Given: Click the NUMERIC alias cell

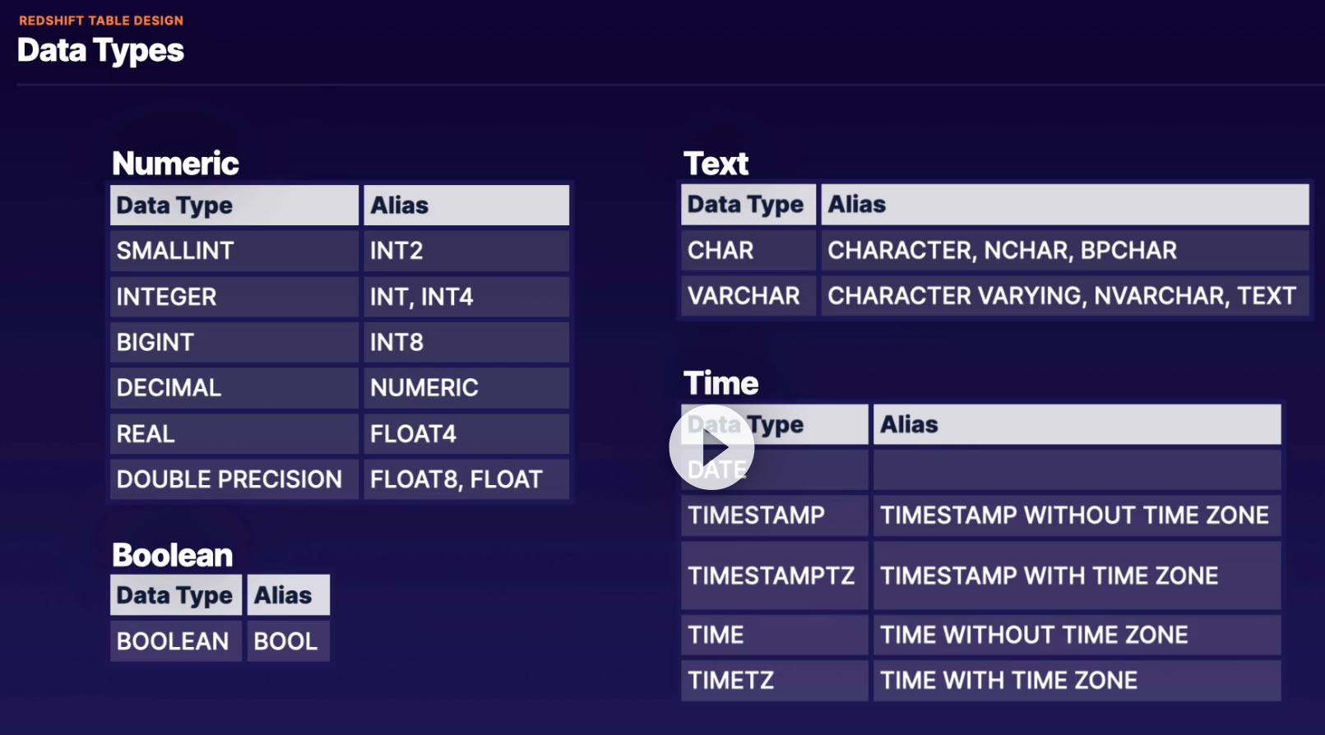Looking at the screenshot, I should [466, 388].
